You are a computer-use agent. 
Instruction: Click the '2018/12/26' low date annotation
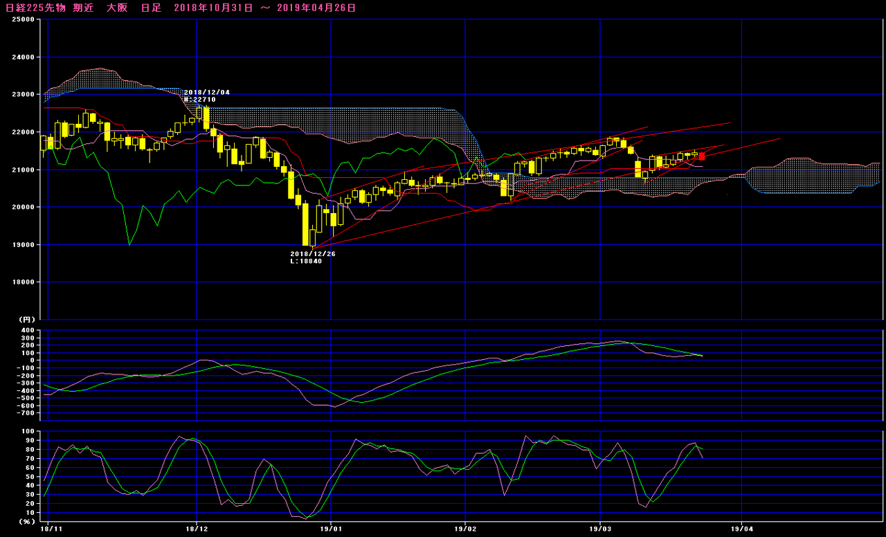[x=313, y=253]
